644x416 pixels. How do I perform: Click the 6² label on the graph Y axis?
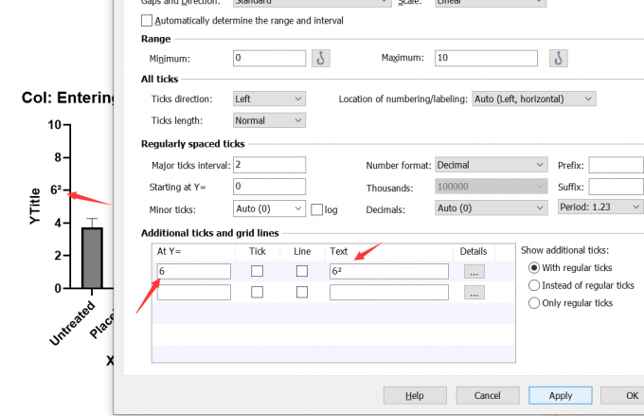56,190
